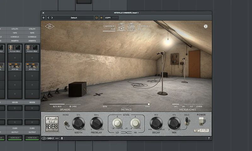252x151 pixels.
Task: Click the plus icon to add preset
Action: (x=43, y=18)
